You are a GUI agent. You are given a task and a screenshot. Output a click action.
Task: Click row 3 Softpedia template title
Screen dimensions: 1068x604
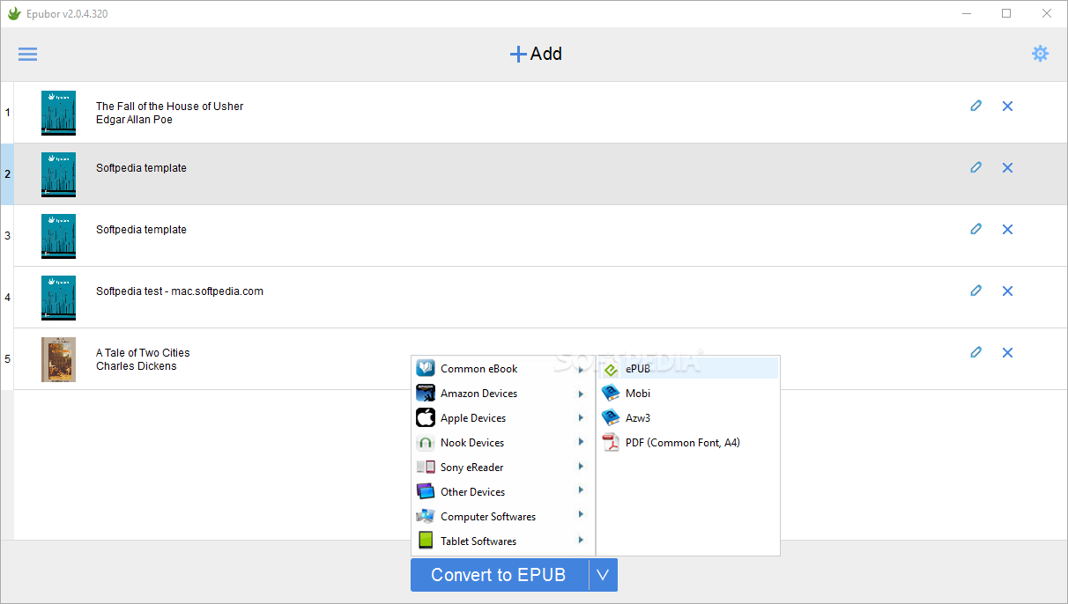pyautogui.click(x=141, y=230)
